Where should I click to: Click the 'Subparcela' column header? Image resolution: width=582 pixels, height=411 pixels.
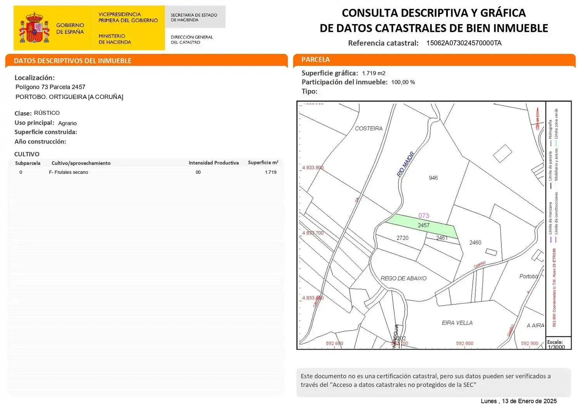(x=28, y=163)
